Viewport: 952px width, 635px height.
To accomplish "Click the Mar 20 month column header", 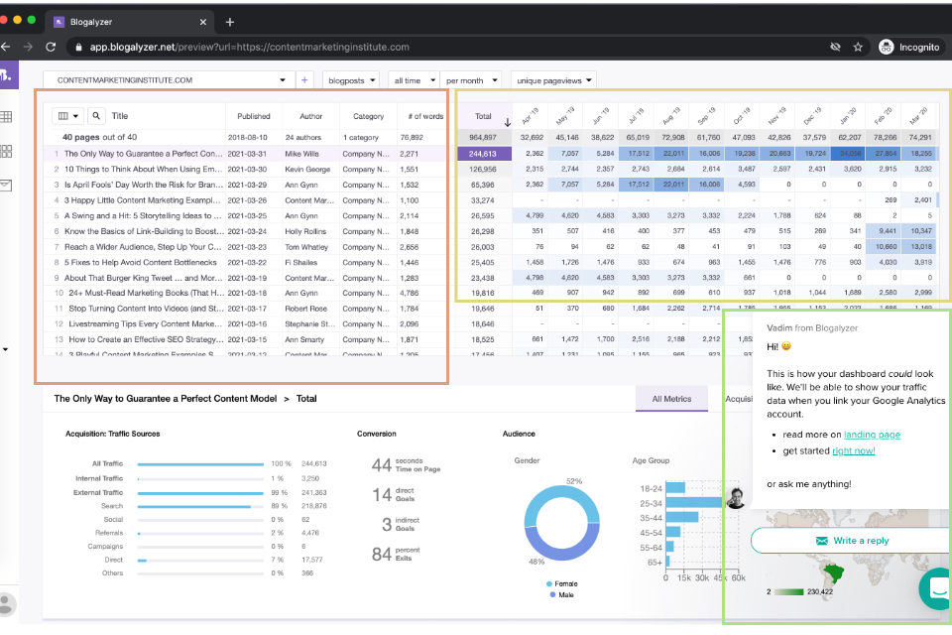I will [x=918, y=115].
